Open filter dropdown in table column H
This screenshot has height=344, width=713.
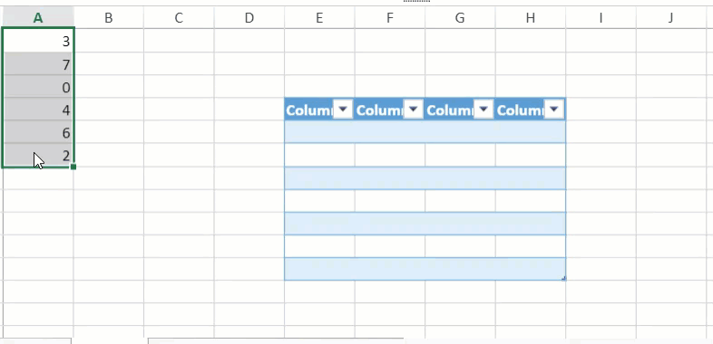point(554,110)
